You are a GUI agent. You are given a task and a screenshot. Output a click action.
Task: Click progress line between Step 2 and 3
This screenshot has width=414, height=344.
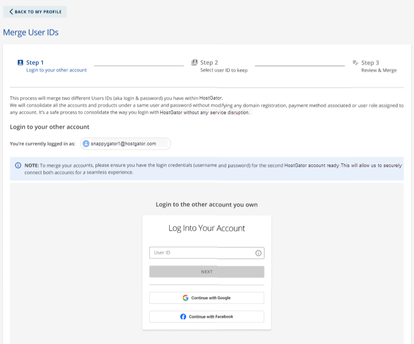[299, 66]
